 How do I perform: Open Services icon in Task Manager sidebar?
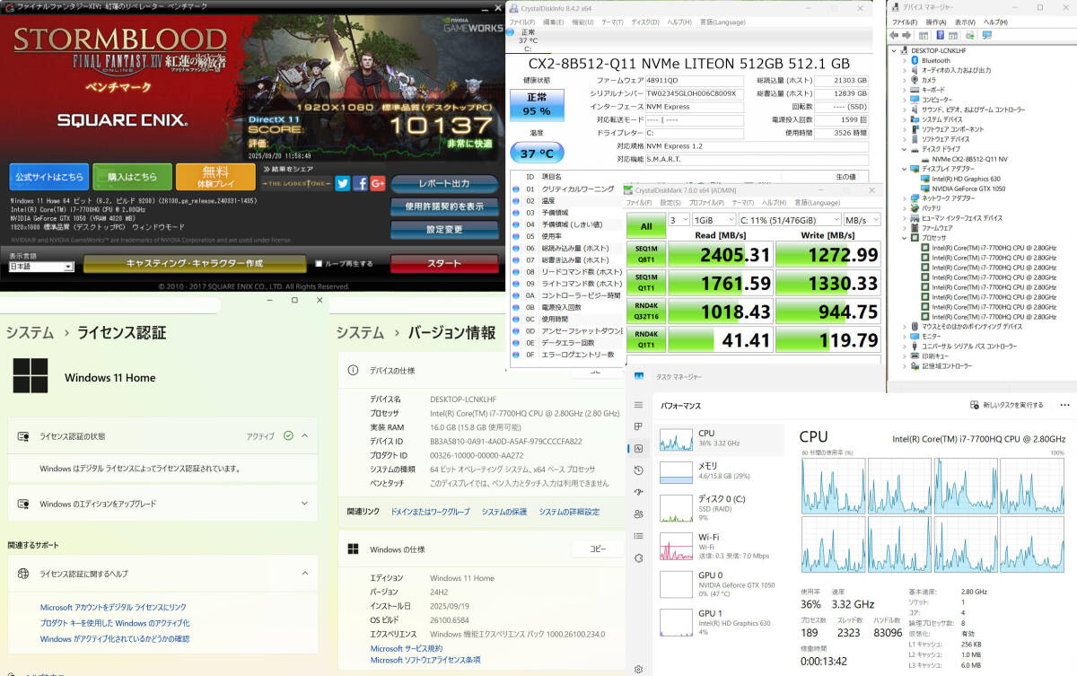point(638,557)
